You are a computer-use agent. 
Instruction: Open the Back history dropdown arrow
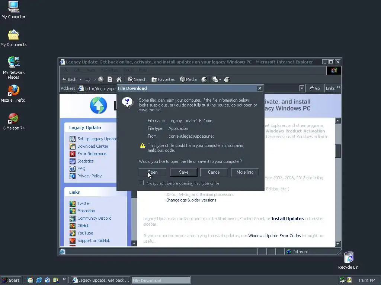(80, 79)
